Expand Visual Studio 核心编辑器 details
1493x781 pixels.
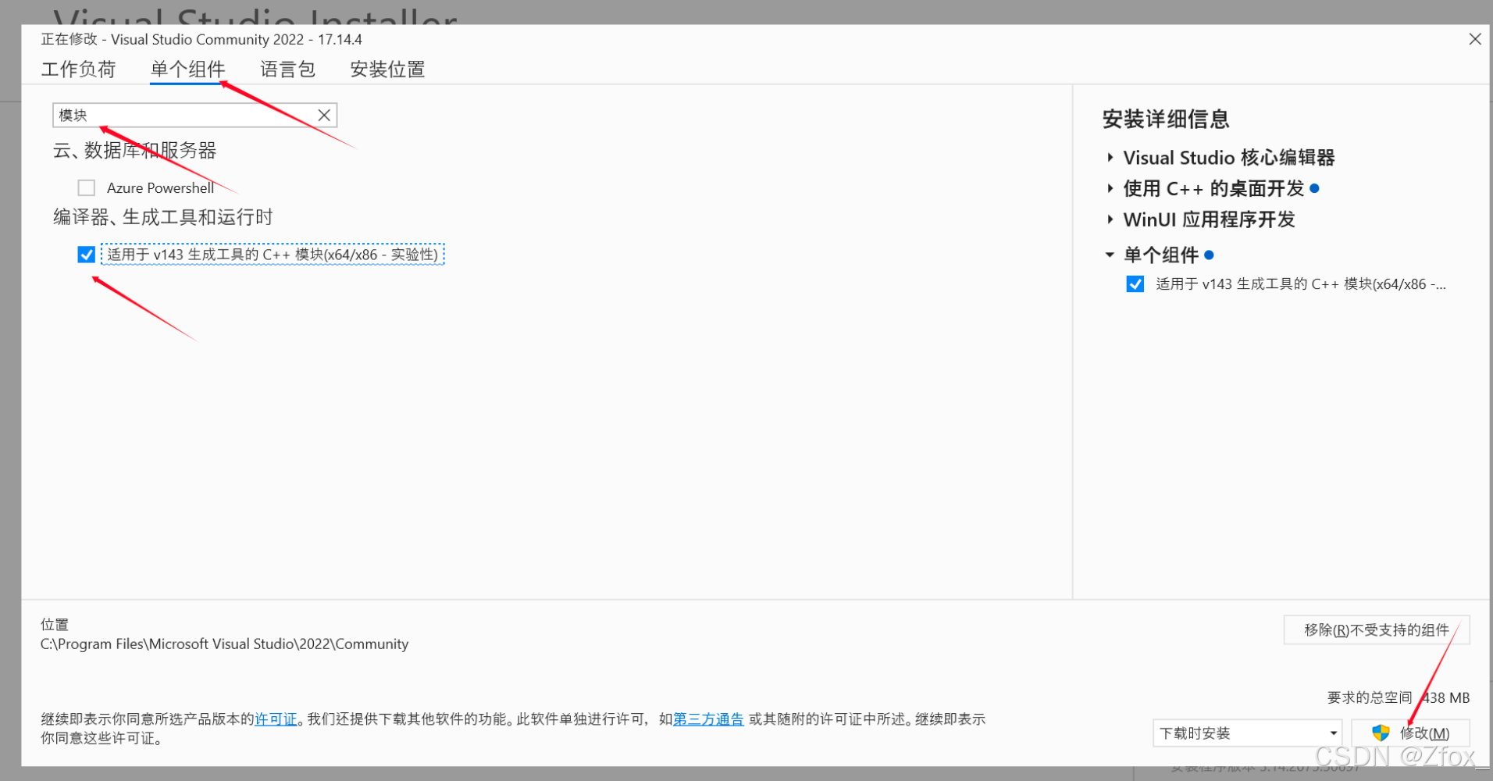[x=1110, y=158]
